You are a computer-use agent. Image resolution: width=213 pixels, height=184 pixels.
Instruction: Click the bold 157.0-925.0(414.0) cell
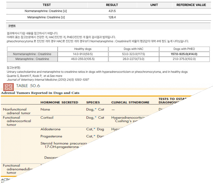(x=184, y=54)
